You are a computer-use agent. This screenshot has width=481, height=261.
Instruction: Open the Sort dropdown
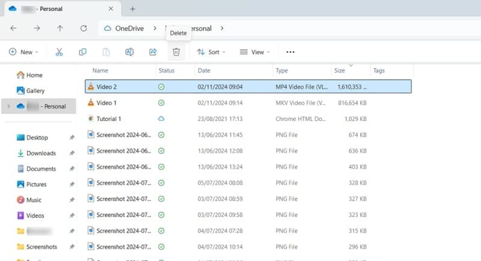click(x=211, y=52)
